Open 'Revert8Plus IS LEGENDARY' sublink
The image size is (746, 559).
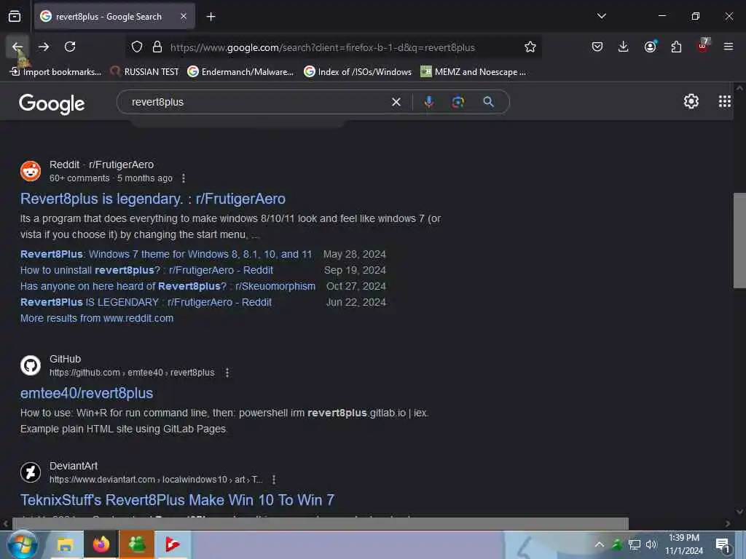tap(146, 302)
